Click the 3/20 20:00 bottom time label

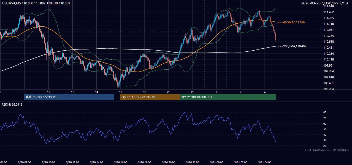[x=169, y=163]
